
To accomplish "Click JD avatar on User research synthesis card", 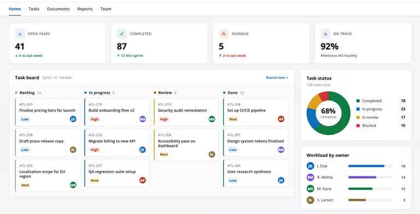I will coord(281,180).
